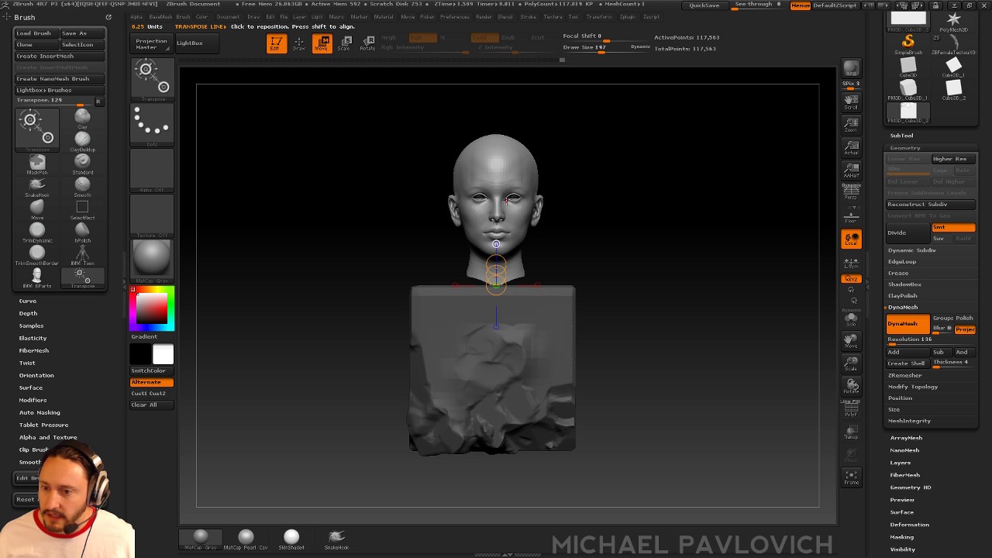The width and height of the screenshot is (992, 558).
Task: Open the Preferences menu
Action: pyautogui.click(x=455, y=16)
